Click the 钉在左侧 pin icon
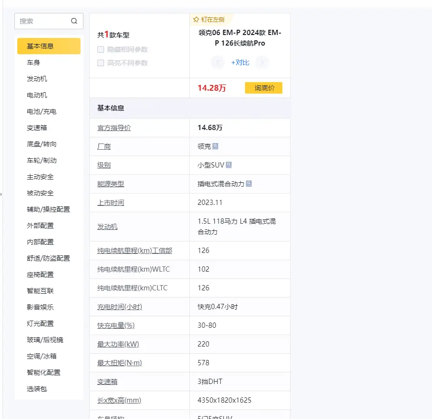Screen dimensions: 432x419 coord(196,20)
